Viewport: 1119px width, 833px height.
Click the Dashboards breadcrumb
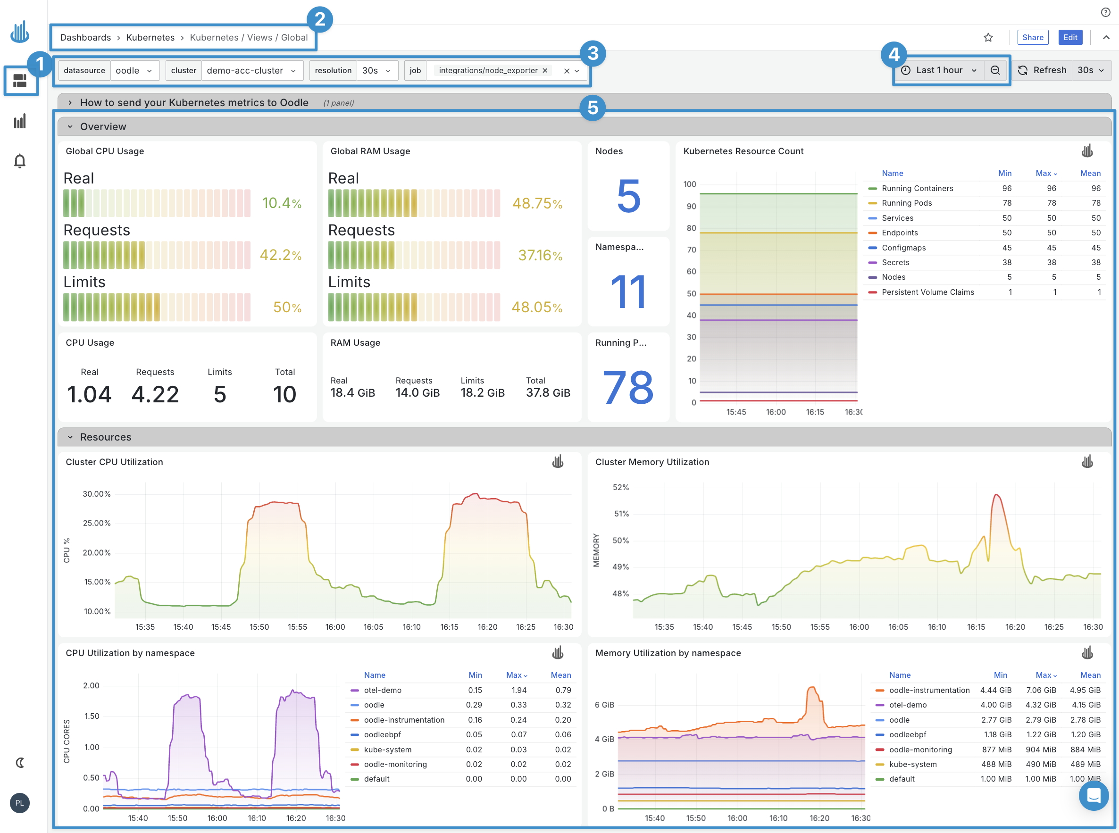[85, 37]
